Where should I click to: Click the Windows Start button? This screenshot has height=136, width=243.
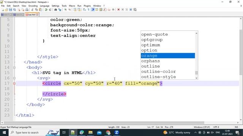coord(4,133)
